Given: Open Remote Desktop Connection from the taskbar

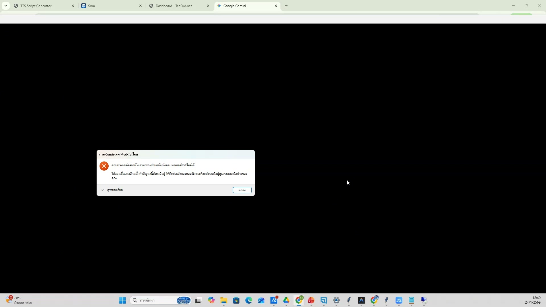Looking at the screenshot, I should point(424,300).
